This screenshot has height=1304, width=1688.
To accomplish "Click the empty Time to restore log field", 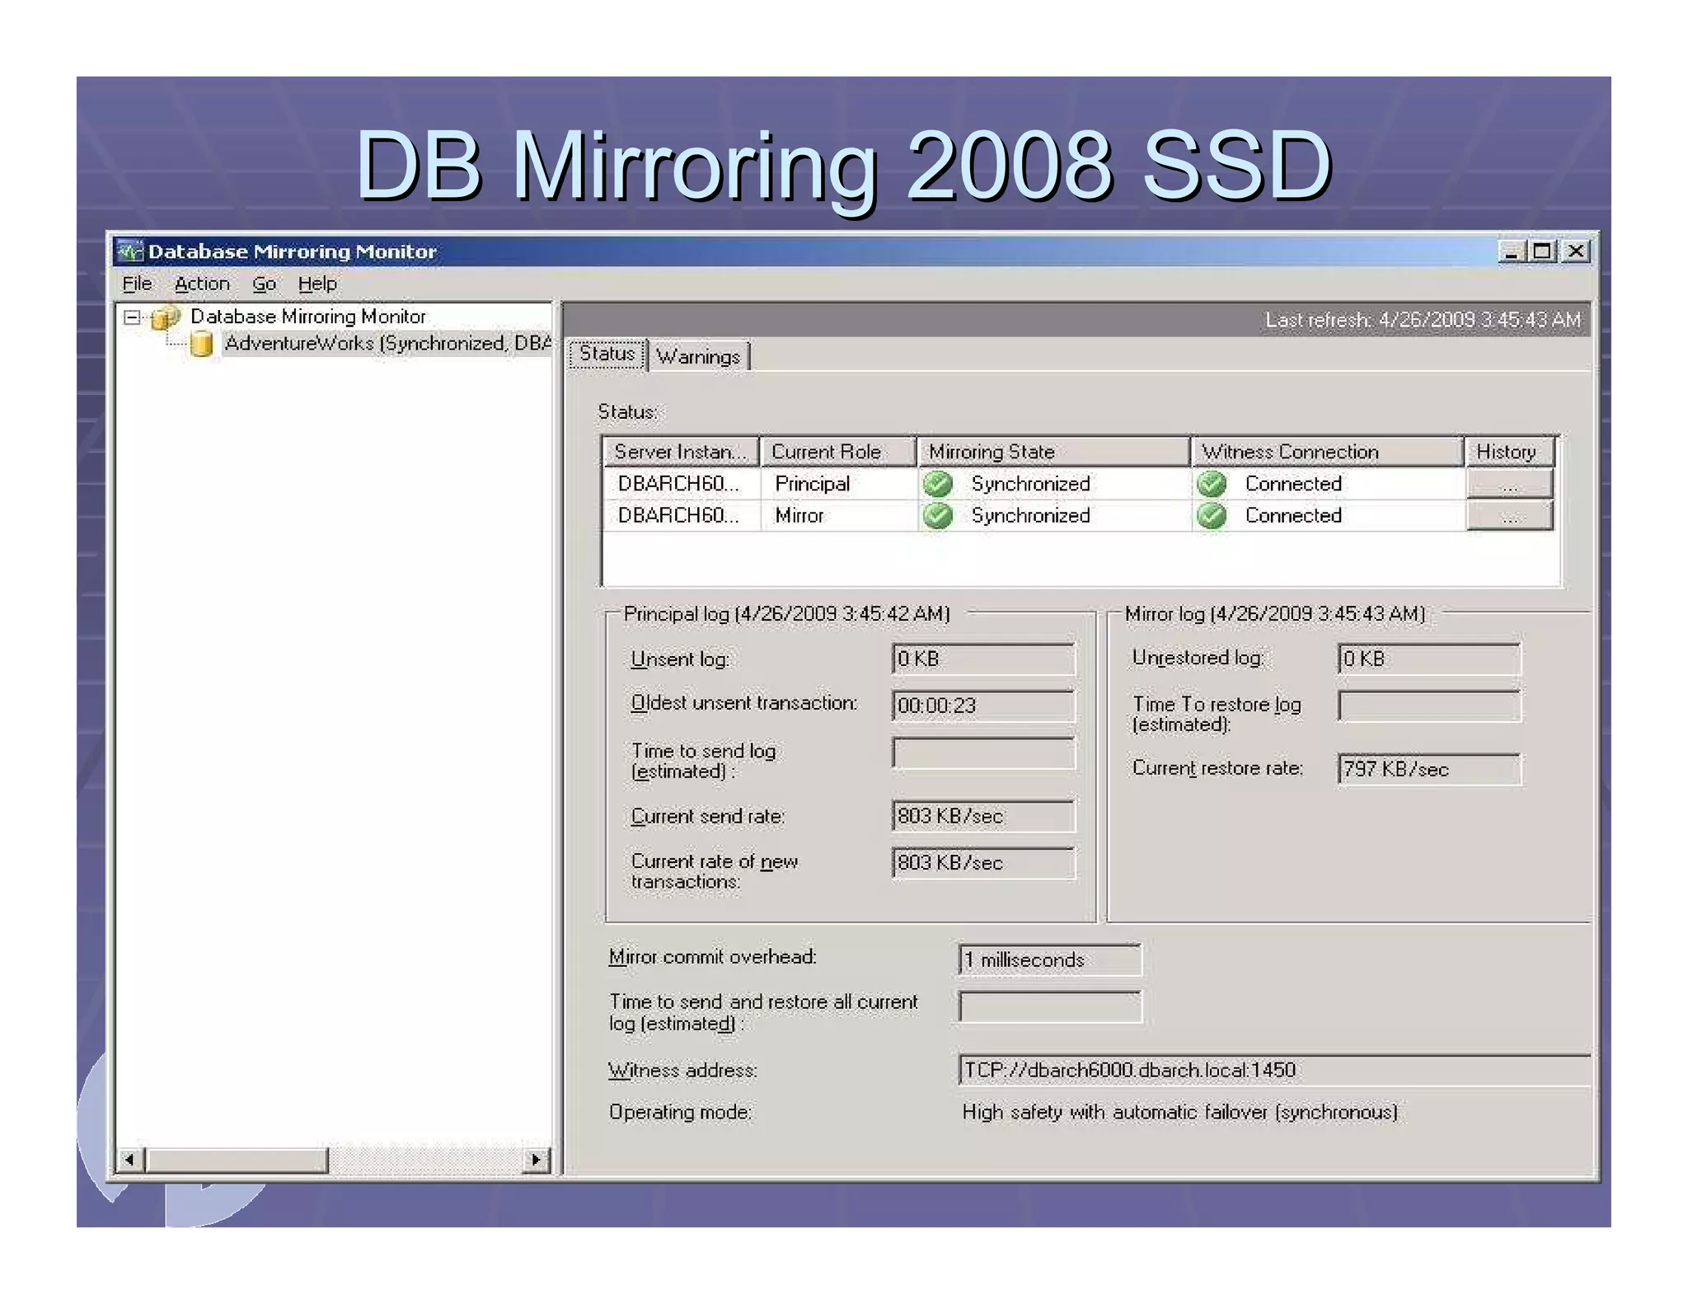I will (1429, 706).
